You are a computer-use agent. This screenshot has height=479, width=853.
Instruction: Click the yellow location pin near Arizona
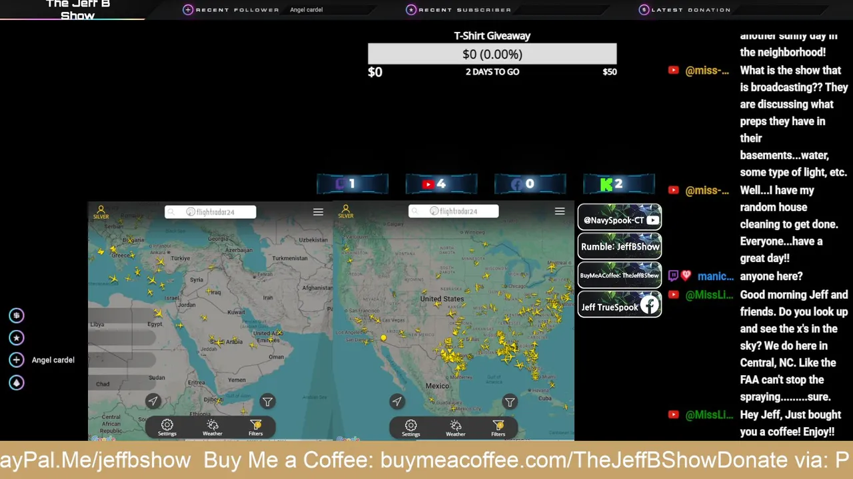pos(383,338)
